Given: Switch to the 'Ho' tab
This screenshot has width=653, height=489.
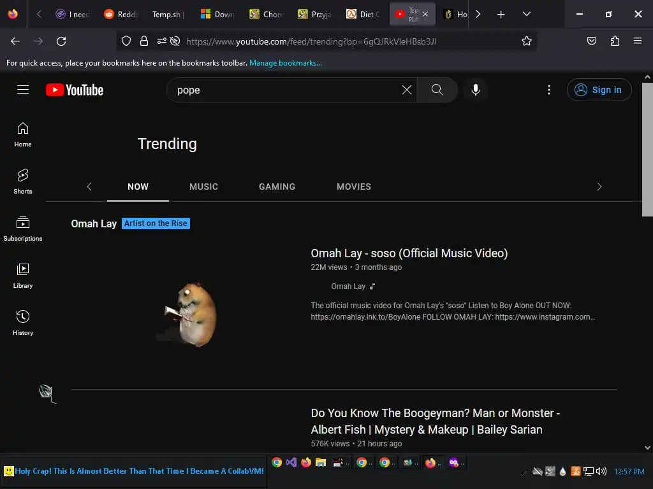Looking at the screenshot, I should click(x=454, y=14).
